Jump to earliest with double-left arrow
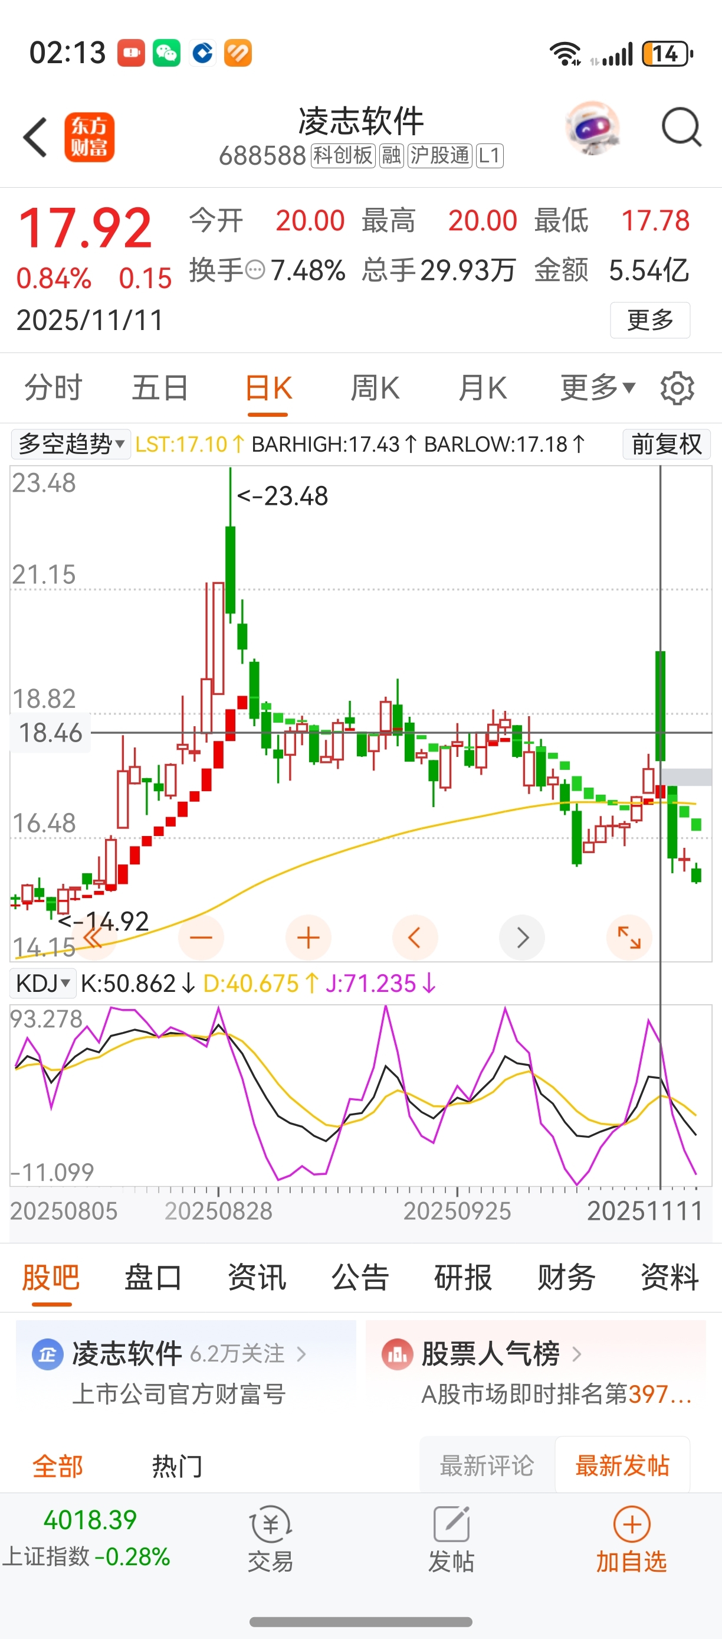722x1639 pixels. [93, 937]
